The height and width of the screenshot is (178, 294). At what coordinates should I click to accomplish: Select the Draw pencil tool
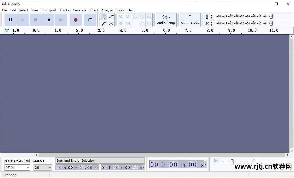click(x=104, y=24)
